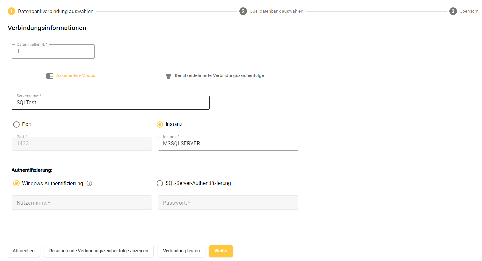Click the disabled Passwort field
Screen dimensions: 482x261
pyautogui.click(x=228, y=203)
